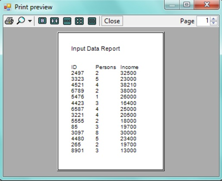The height and width of the screenshot is (181, 222).
Task: Select the six-pages layout icon
Action: [x=92, y=21]
